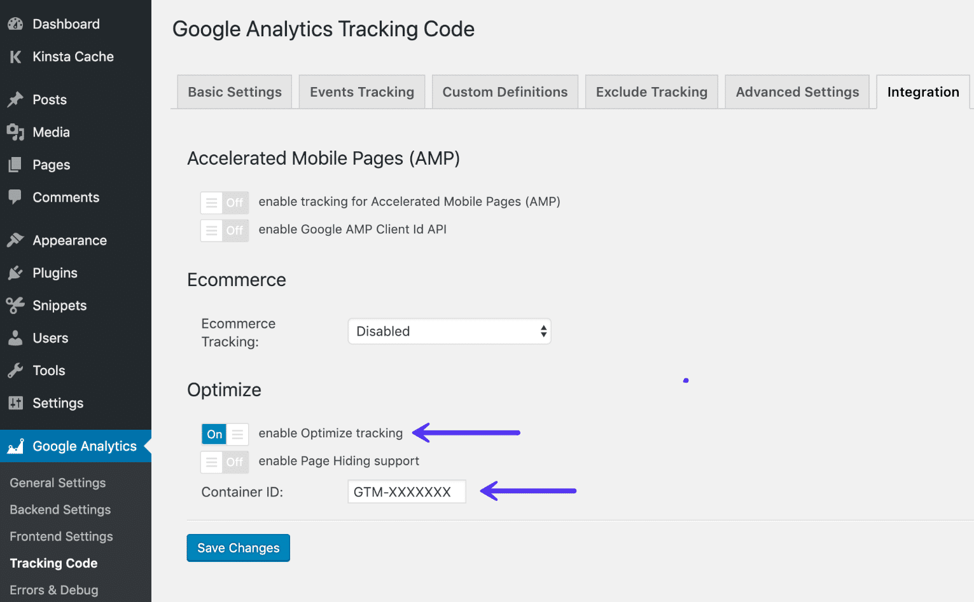The width and height of the screenshot is (974, 602).
Task: Click the Save Changes button
Action: (238, 547)
